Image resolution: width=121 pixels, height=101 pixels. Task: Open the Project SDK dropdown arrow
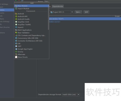coord(72,12)
